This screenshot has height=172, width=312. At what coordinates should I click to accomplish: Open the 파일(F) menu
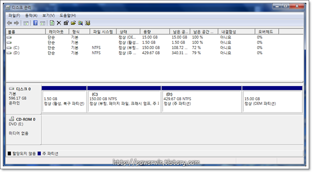[x=14, y=16]
